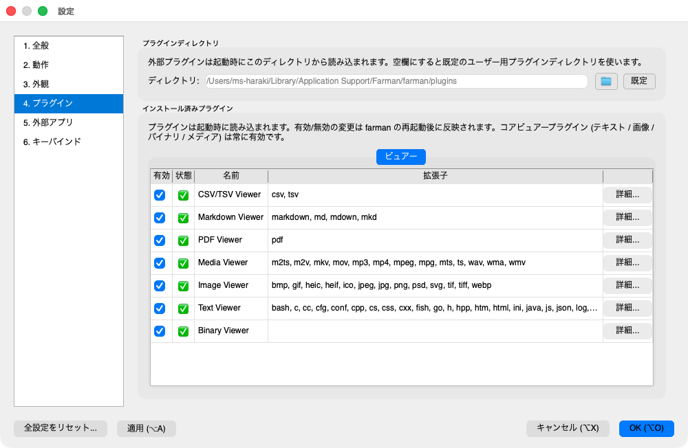Select the 1. 全般 settings category
The height and width of the screenshot is (448, 688).
click(69, 45)
